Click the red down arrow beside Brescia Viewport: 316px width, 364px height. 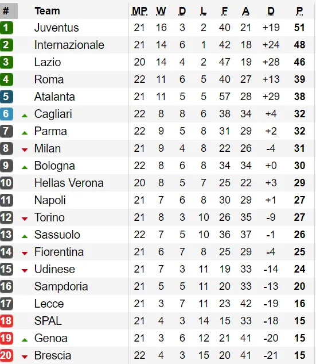pyautogui.click(x=25, y=357)
